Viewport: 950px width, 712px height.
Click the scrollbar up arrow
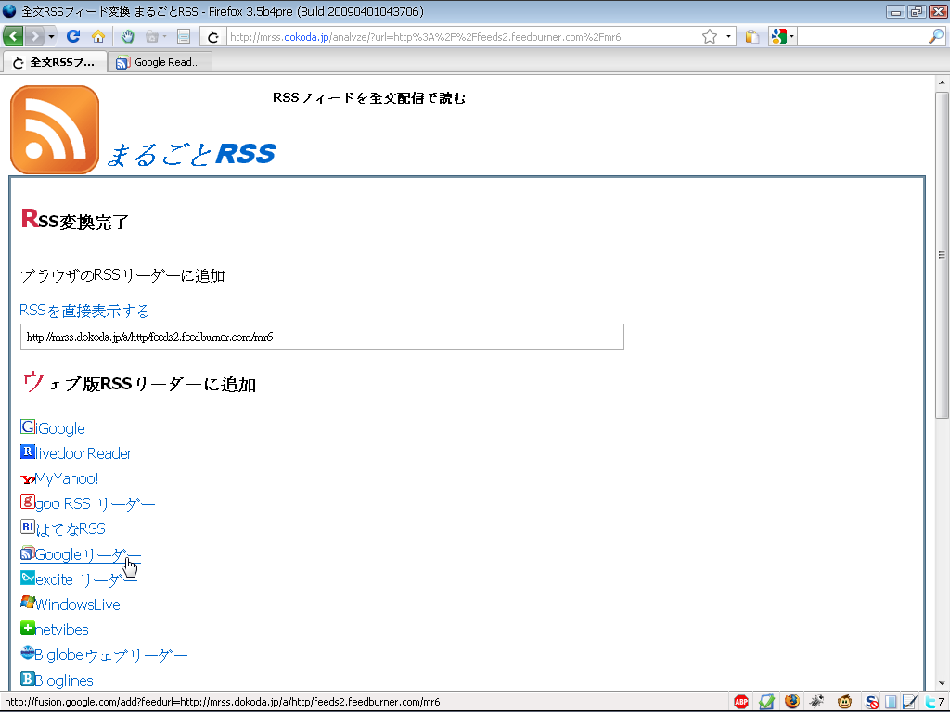tap(942, 83)
